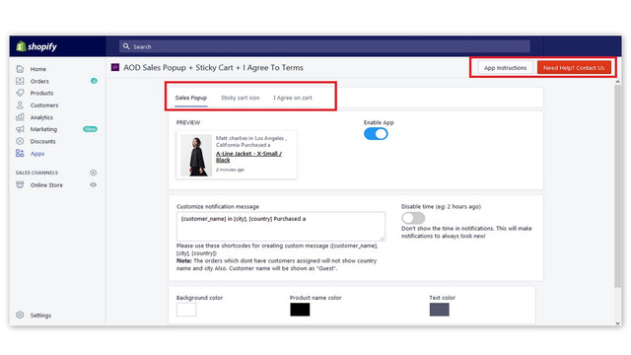Click the jacket model thumbnail in preview
631x355 pixels.
point(196,155)
